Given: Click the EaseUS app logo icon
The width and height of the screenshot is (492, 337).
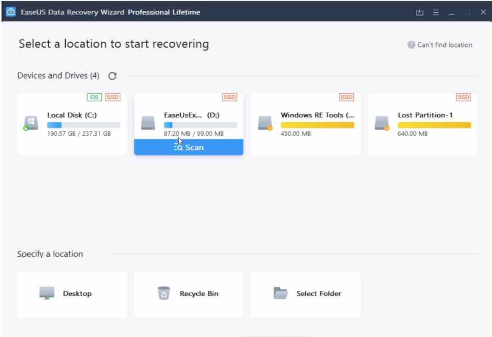Looking at the screenshot, I should click(11, 12).
